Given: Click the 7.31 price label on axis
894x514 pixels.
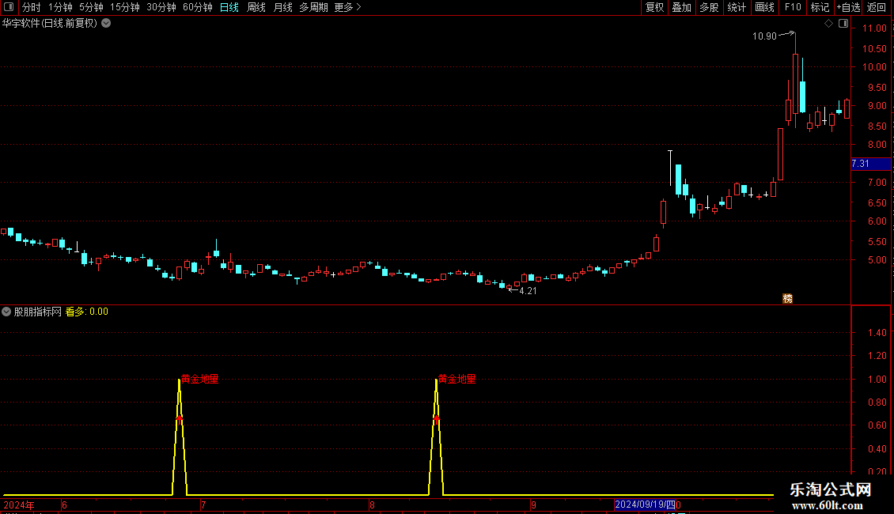Looking at the screenshot, I should tap(870, 164).
